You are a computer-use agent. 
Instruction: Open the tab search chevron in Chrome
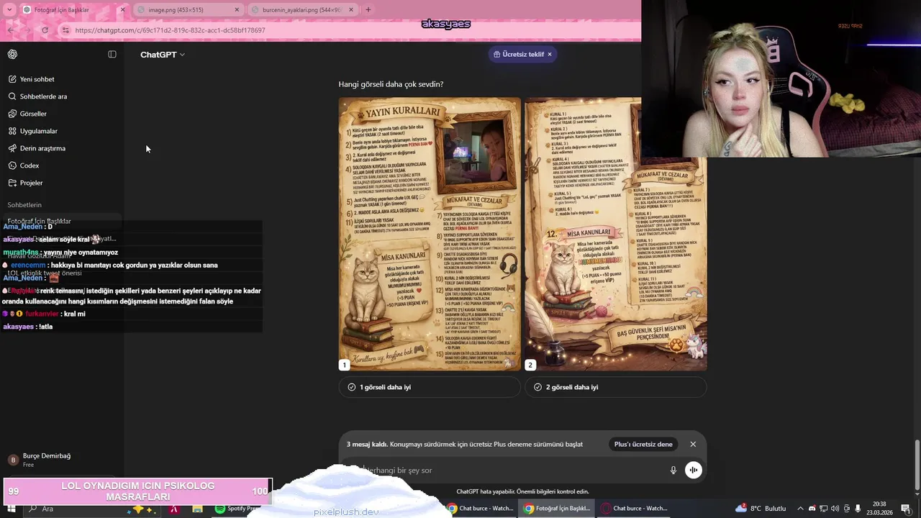coord(9,10)
